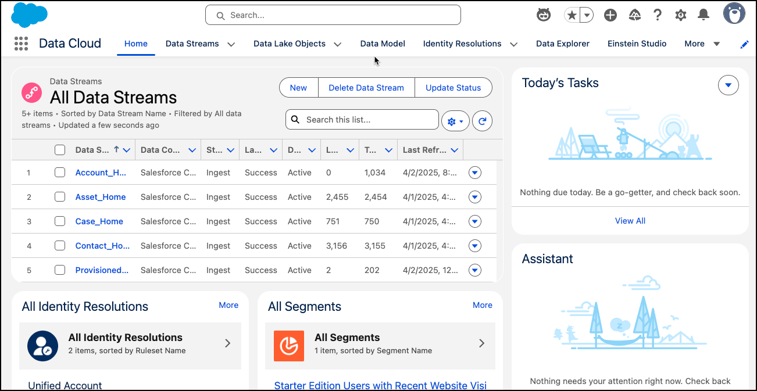The width and height of the screenshot is (757, 391).
Task: Open Global Actions plus icon
Action: pyautogui.click(x=610, y=15)
